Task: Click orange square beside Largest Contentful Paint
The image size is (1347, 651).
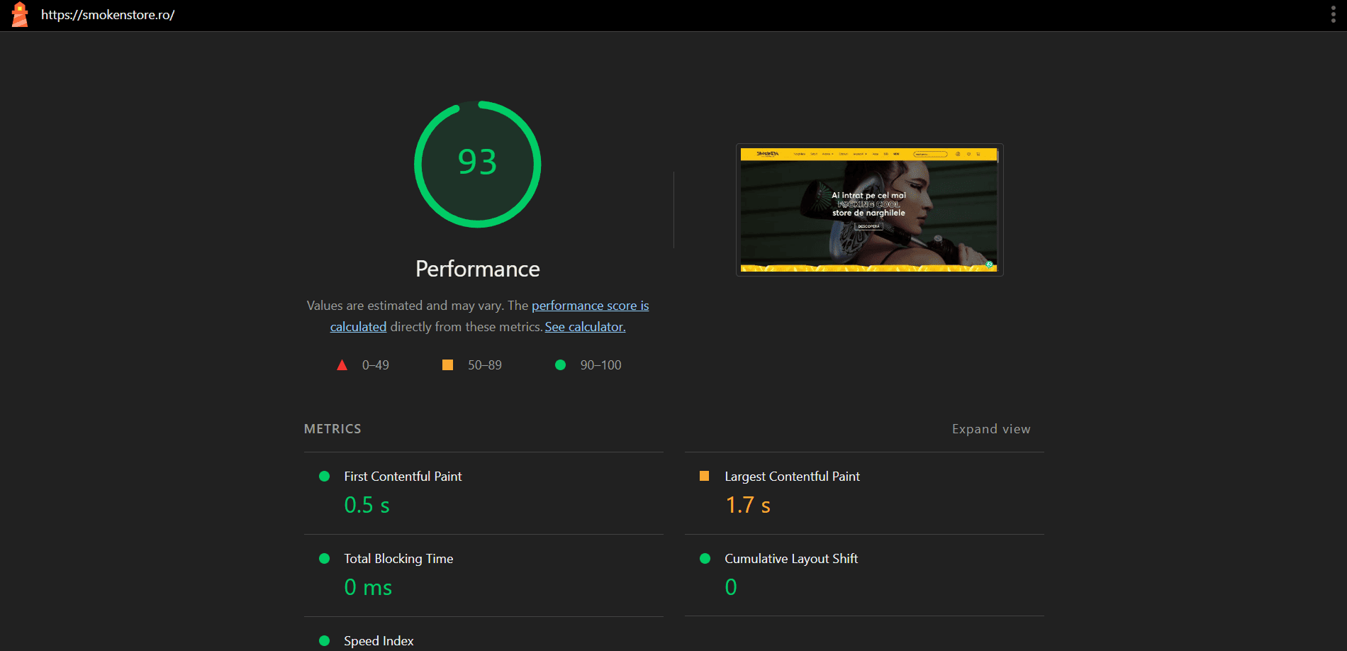Action: point(704,477)
